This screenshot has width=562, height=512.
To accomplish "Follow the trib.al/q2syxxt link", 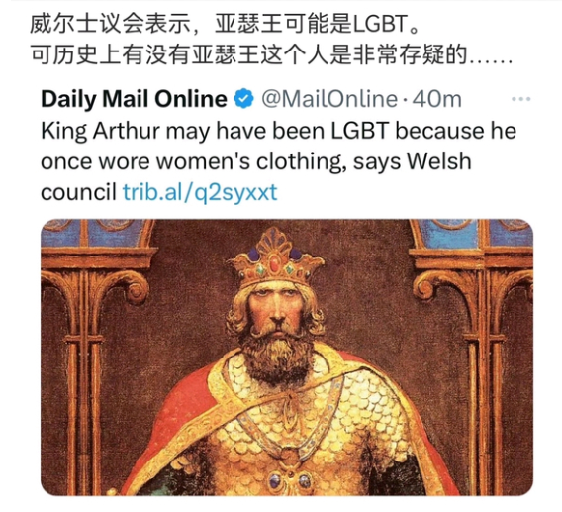I will tap(200, 192).
